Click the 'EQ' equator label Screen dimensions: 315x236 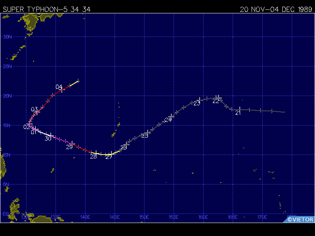point(6,214)
